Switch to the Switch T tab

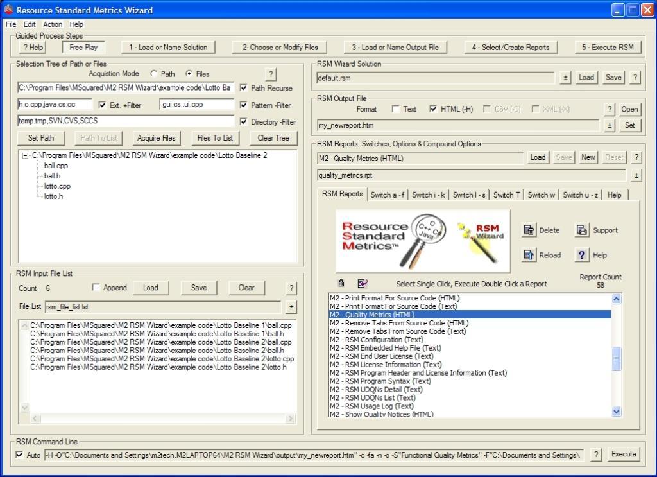coord(506,195)
